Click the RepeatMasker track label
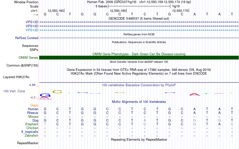This screenshot has width=239, height=149. click(28, 143)
